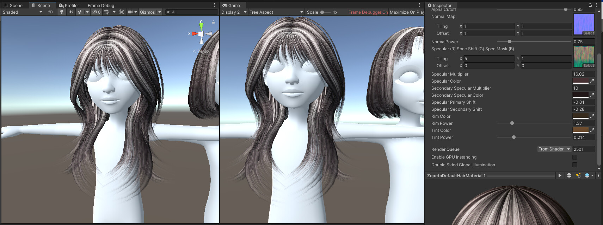Screen dimensions: 603x225
Task: Expand the scene camera dropdown arrow
Action: click(x=136, y=12)
